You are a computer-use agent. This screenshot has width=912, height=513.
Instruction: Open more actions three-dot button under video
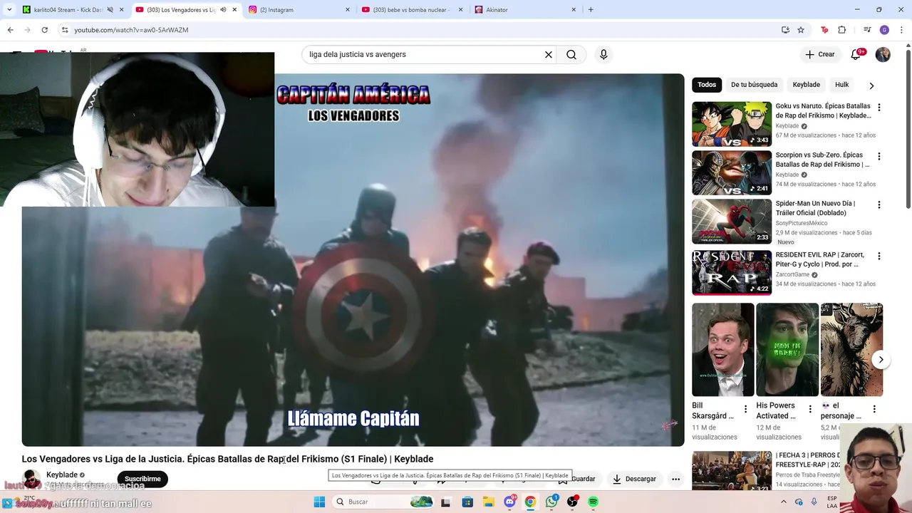tap(675, 479)
